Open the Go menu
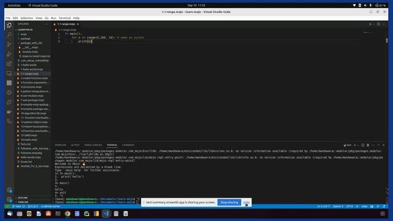The height and width of the screenshot is (221, 393). [47, 18]
